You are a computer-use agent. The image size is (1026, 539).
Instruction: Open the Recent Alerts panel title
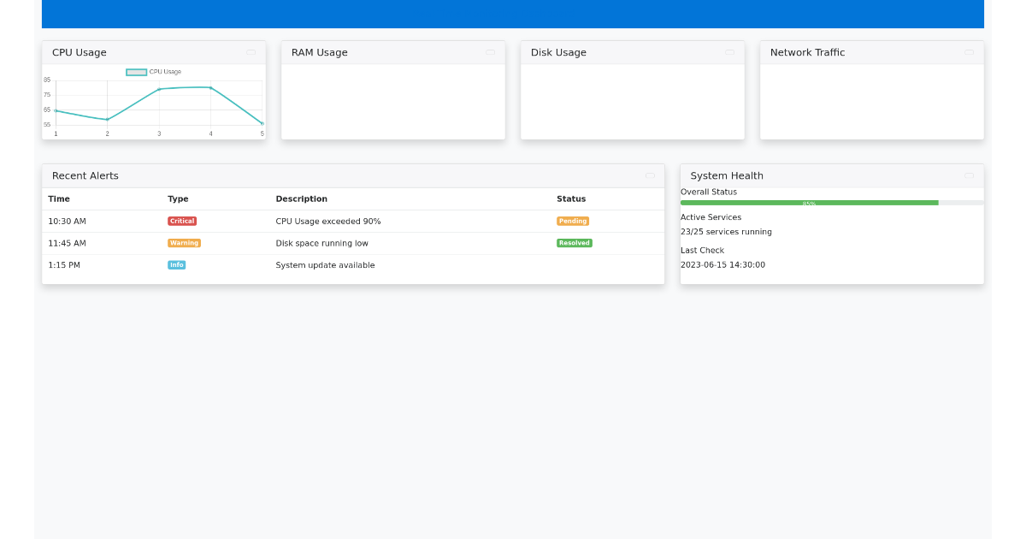(85, 175)
